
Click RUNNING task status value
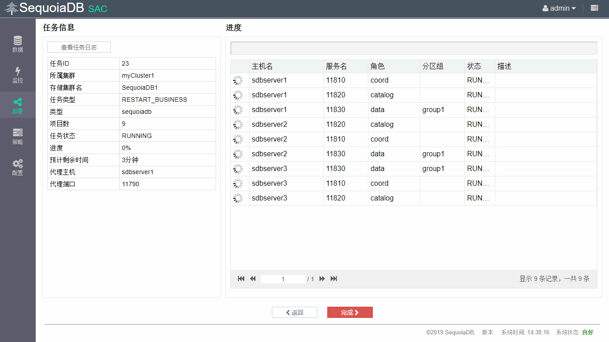click(137, 136)
